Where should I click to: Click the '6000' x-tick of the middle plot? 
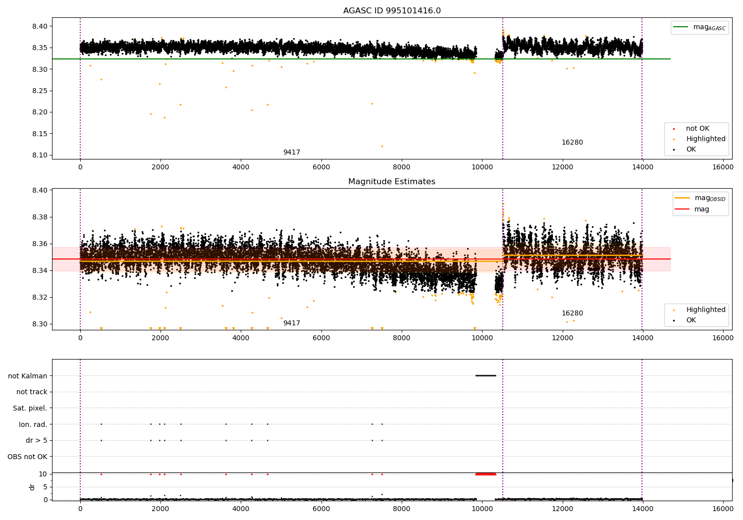point(321,338)
